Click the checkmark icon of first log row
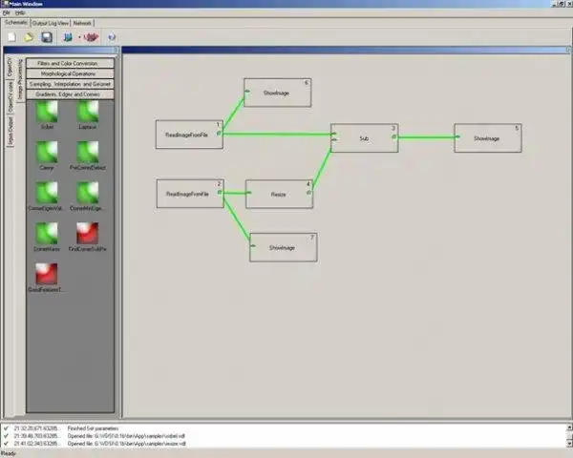573x458 pixels. coord(6,427)
